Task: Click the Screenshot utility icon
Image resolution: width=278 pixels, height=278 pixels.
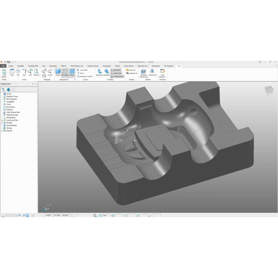Action: coord(152,72)
